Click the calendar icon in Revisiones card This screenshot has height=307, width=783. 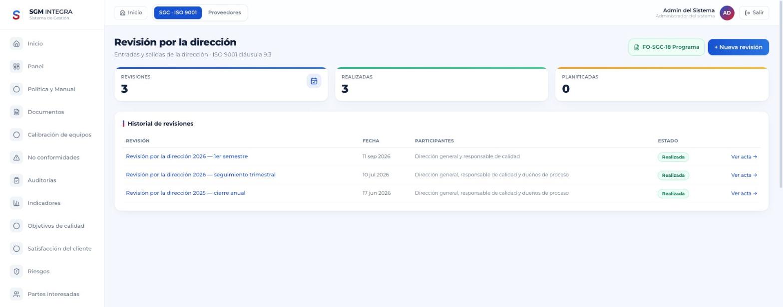[x=314, y=81]
